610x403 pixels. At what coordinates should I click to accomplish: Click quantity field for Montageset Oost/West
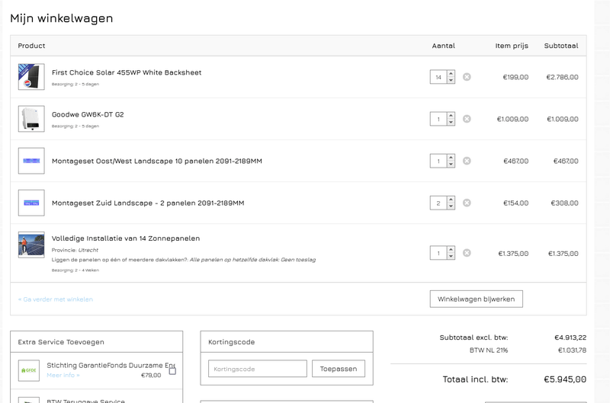coord(438,161)
